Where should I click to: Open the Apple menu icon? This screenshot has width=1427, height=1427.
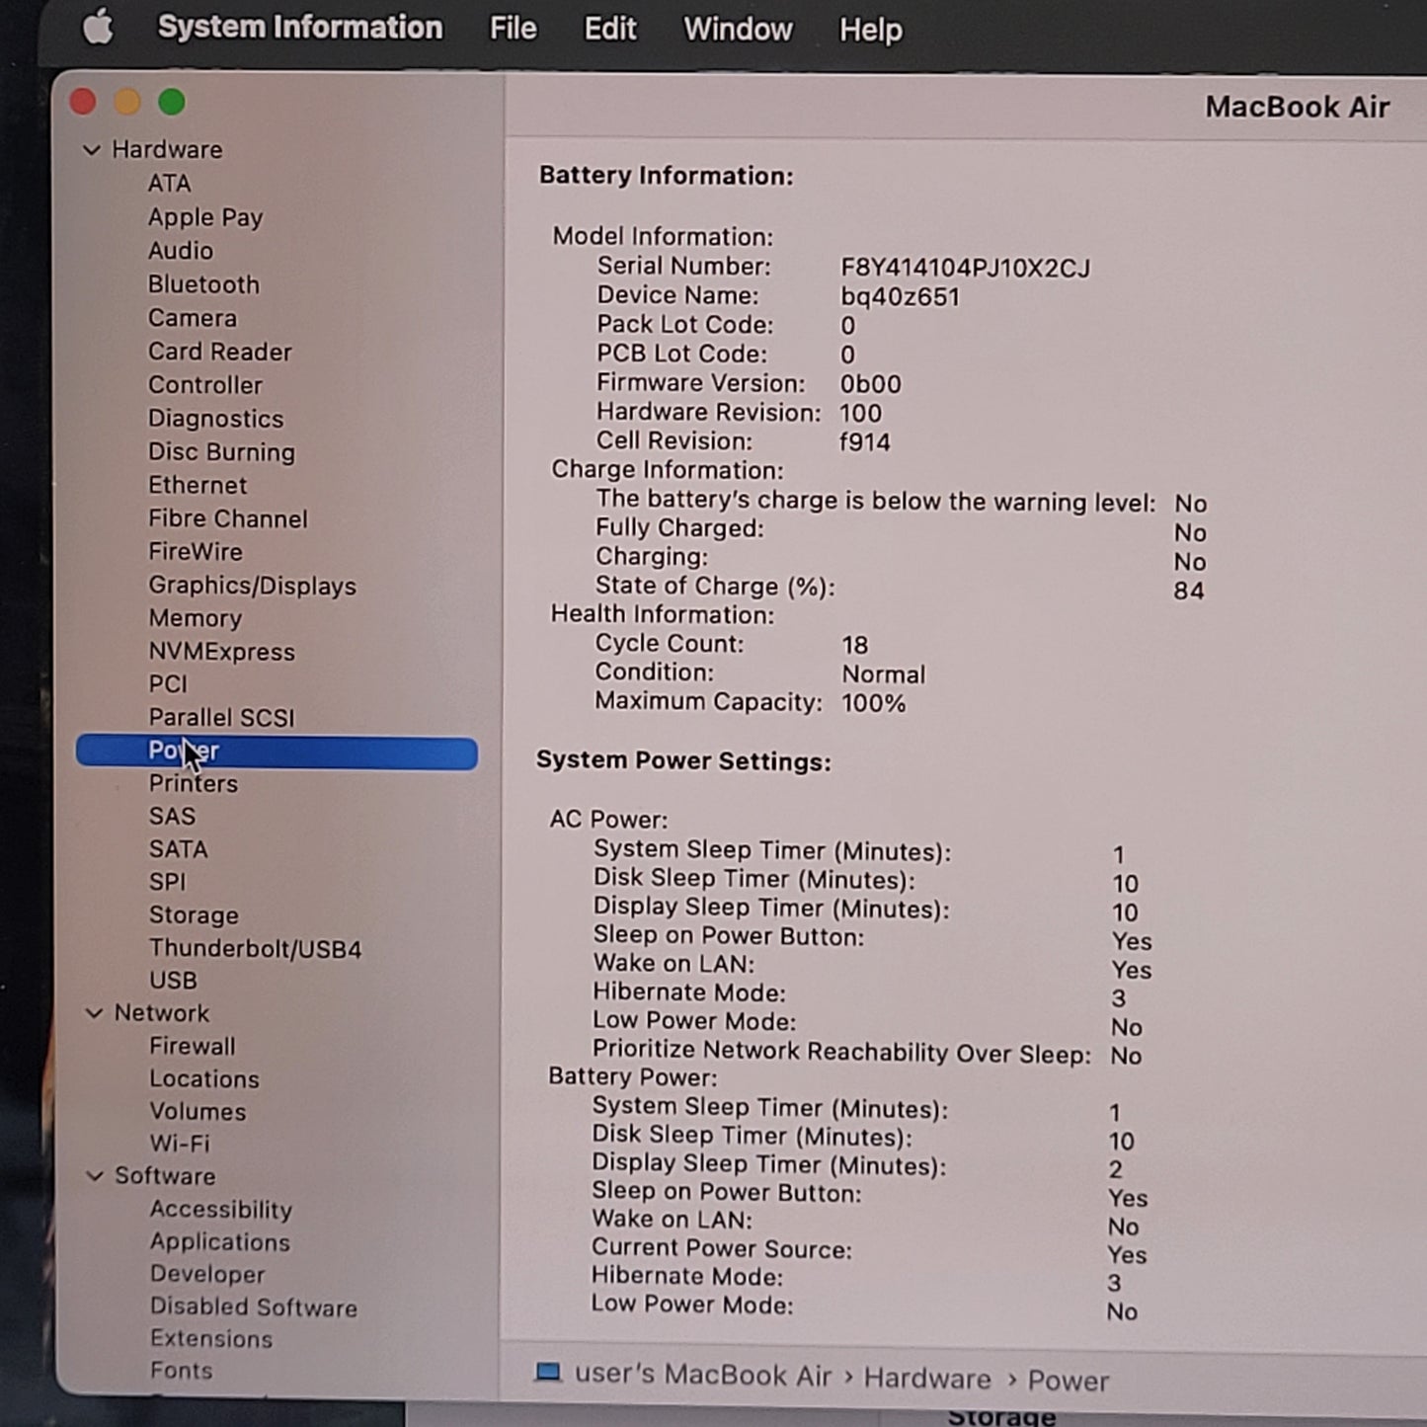(98, 27)
